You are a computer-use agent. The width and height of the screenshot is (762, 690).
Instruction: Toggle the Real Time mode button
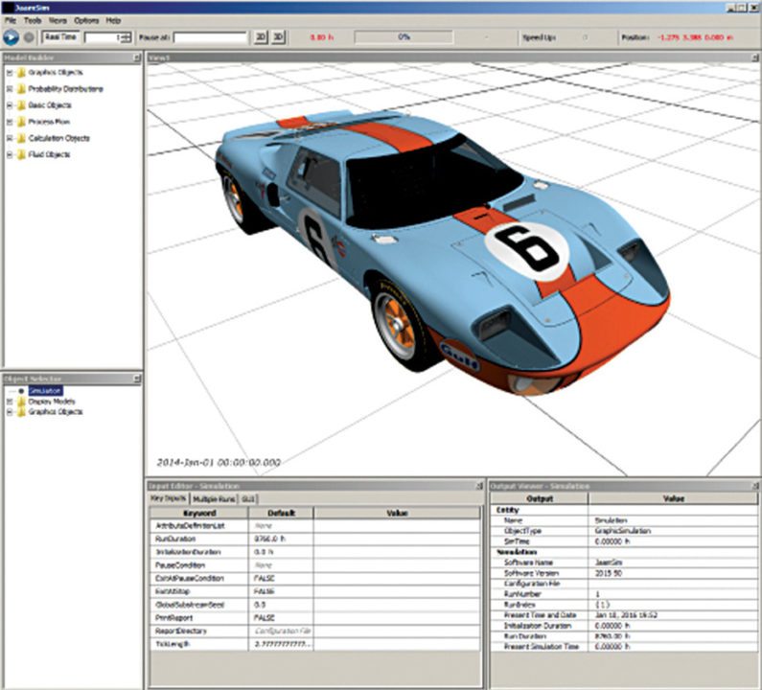coord(61,37)
